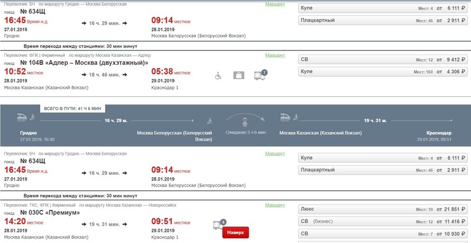Select СВ class from 9 412 ₽
This screenshot has height=243, width=471.
tap(383, 60)
